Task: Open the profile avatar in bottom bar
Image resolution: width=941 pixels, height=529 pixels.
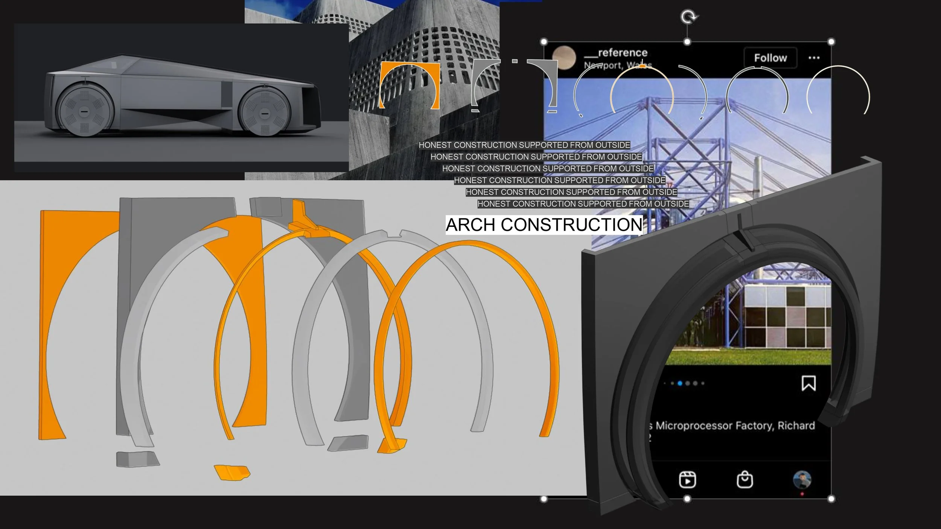Action: (802, 480)
